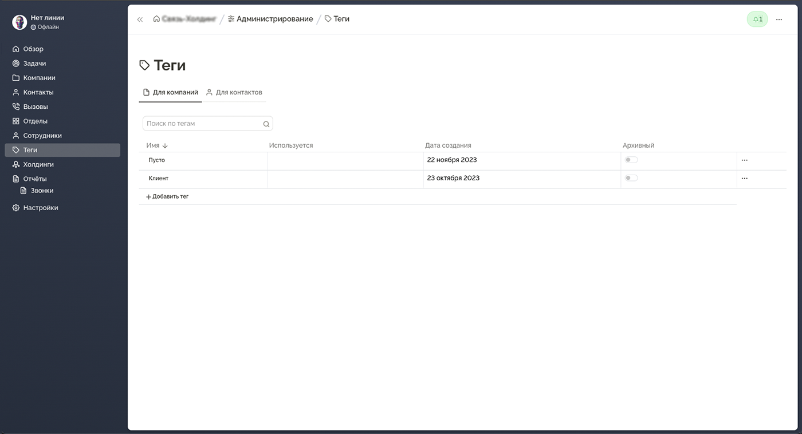Select the Для компаний tab
802x434 pixels.
(170, 92)
